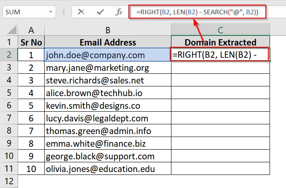Screen dimensions: 286x188
Task: Open the Name Box dropdown arrow
Action: [x=51, y=12]
